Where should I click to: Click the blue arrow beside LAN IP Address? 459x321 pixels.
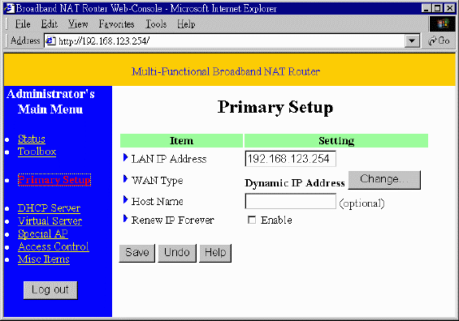point(126,158)
